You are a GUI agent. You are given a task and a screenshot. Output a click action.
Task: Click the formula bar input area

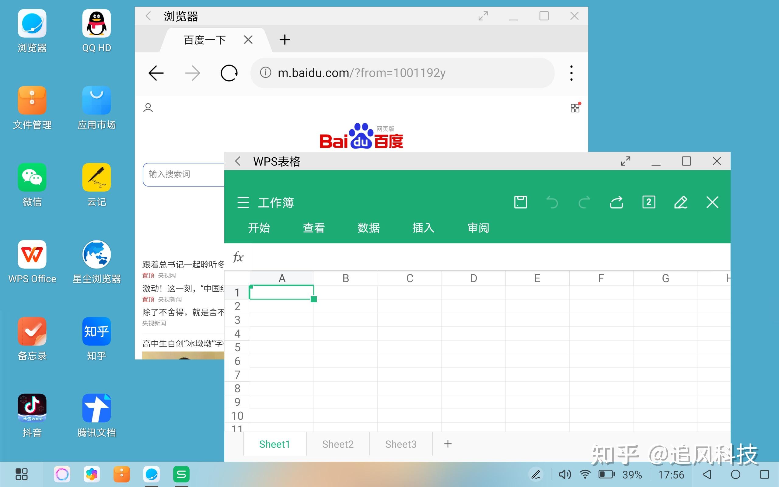pos(491,257)
